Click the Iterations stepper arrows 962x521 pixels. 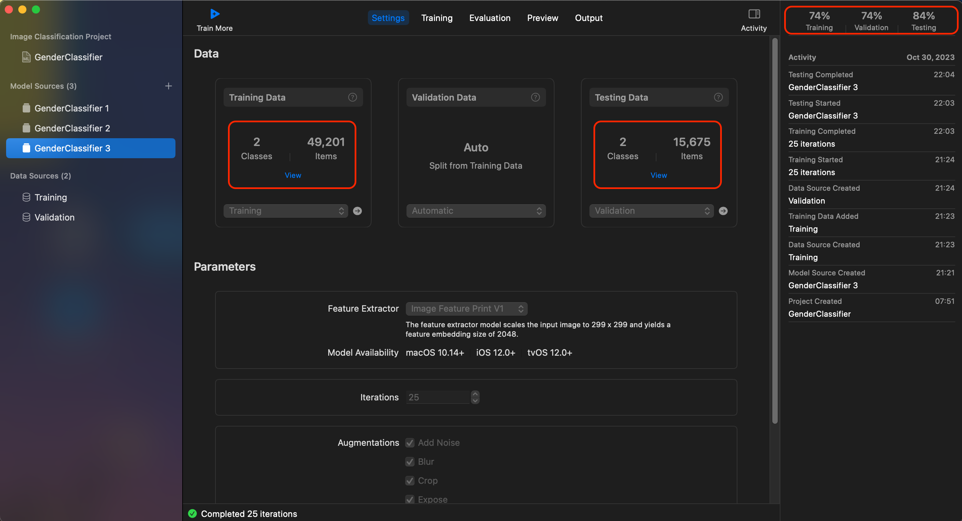click(475, 397)
